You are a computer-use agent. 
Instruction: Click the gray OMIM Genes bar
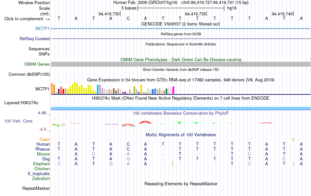(x=181, y=64)
